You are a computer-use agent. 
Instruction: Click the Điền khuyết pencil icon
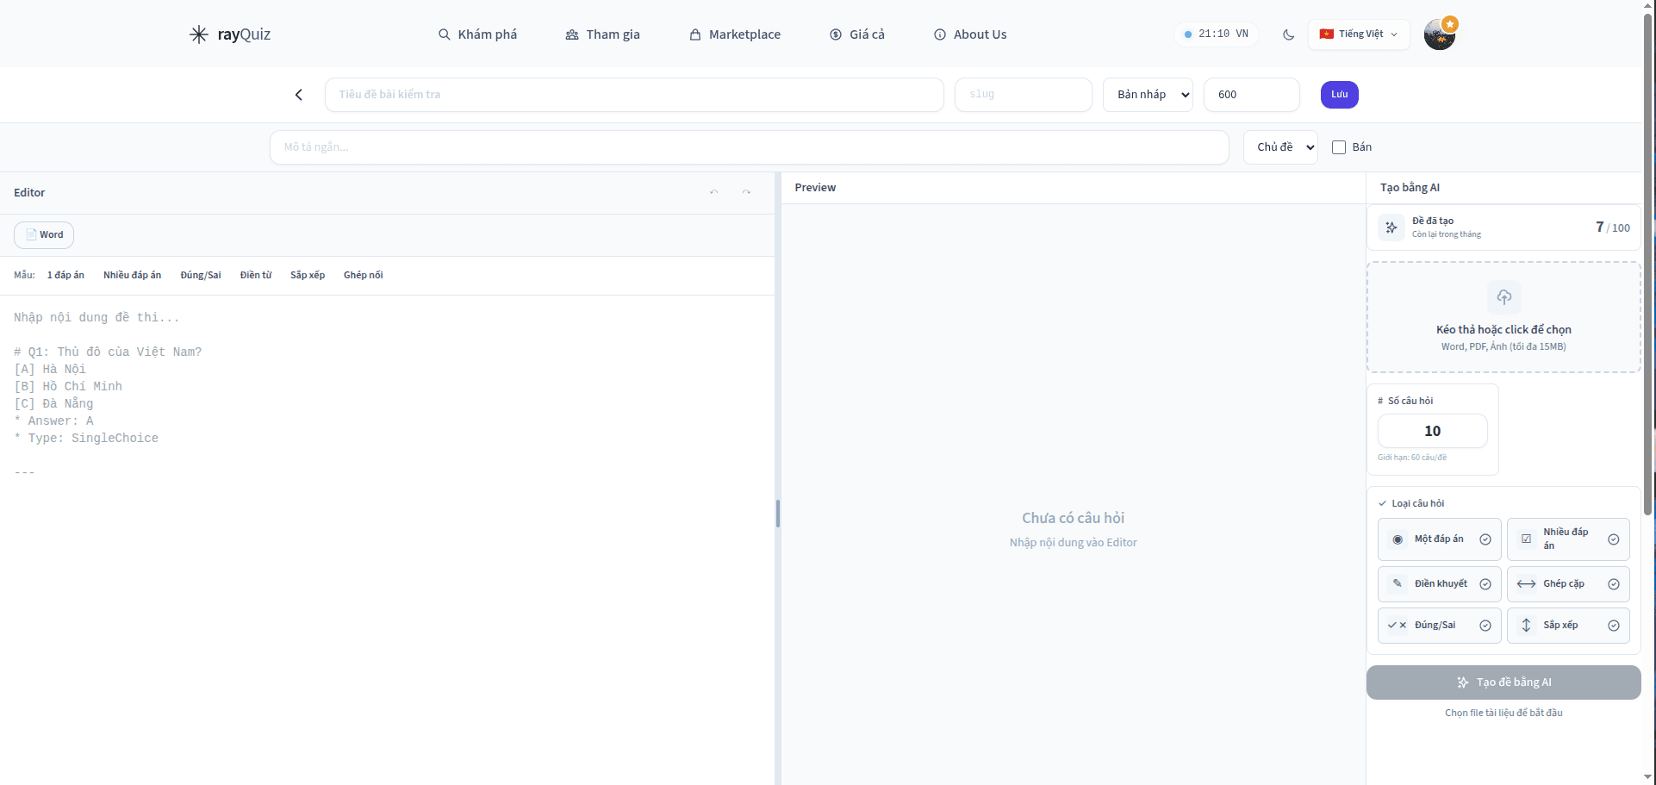[1398, 583]
